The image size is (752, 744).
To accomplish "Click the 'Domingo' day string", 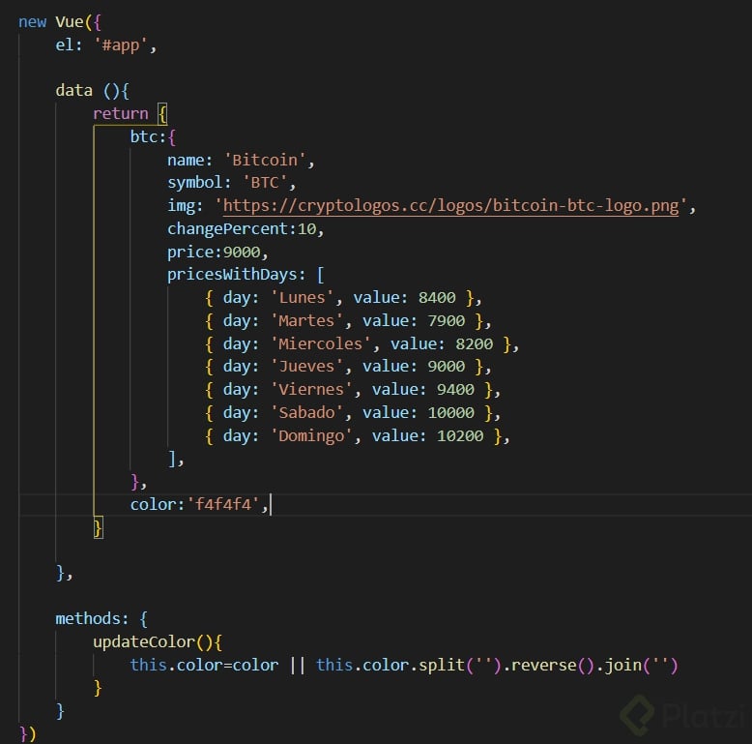I will [311, 435].
